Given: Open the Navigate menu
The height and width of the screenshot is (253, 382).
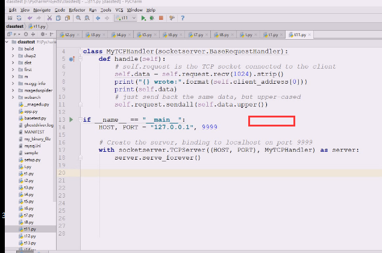Looking at the screenshot, I should click(x=42, y=10).
